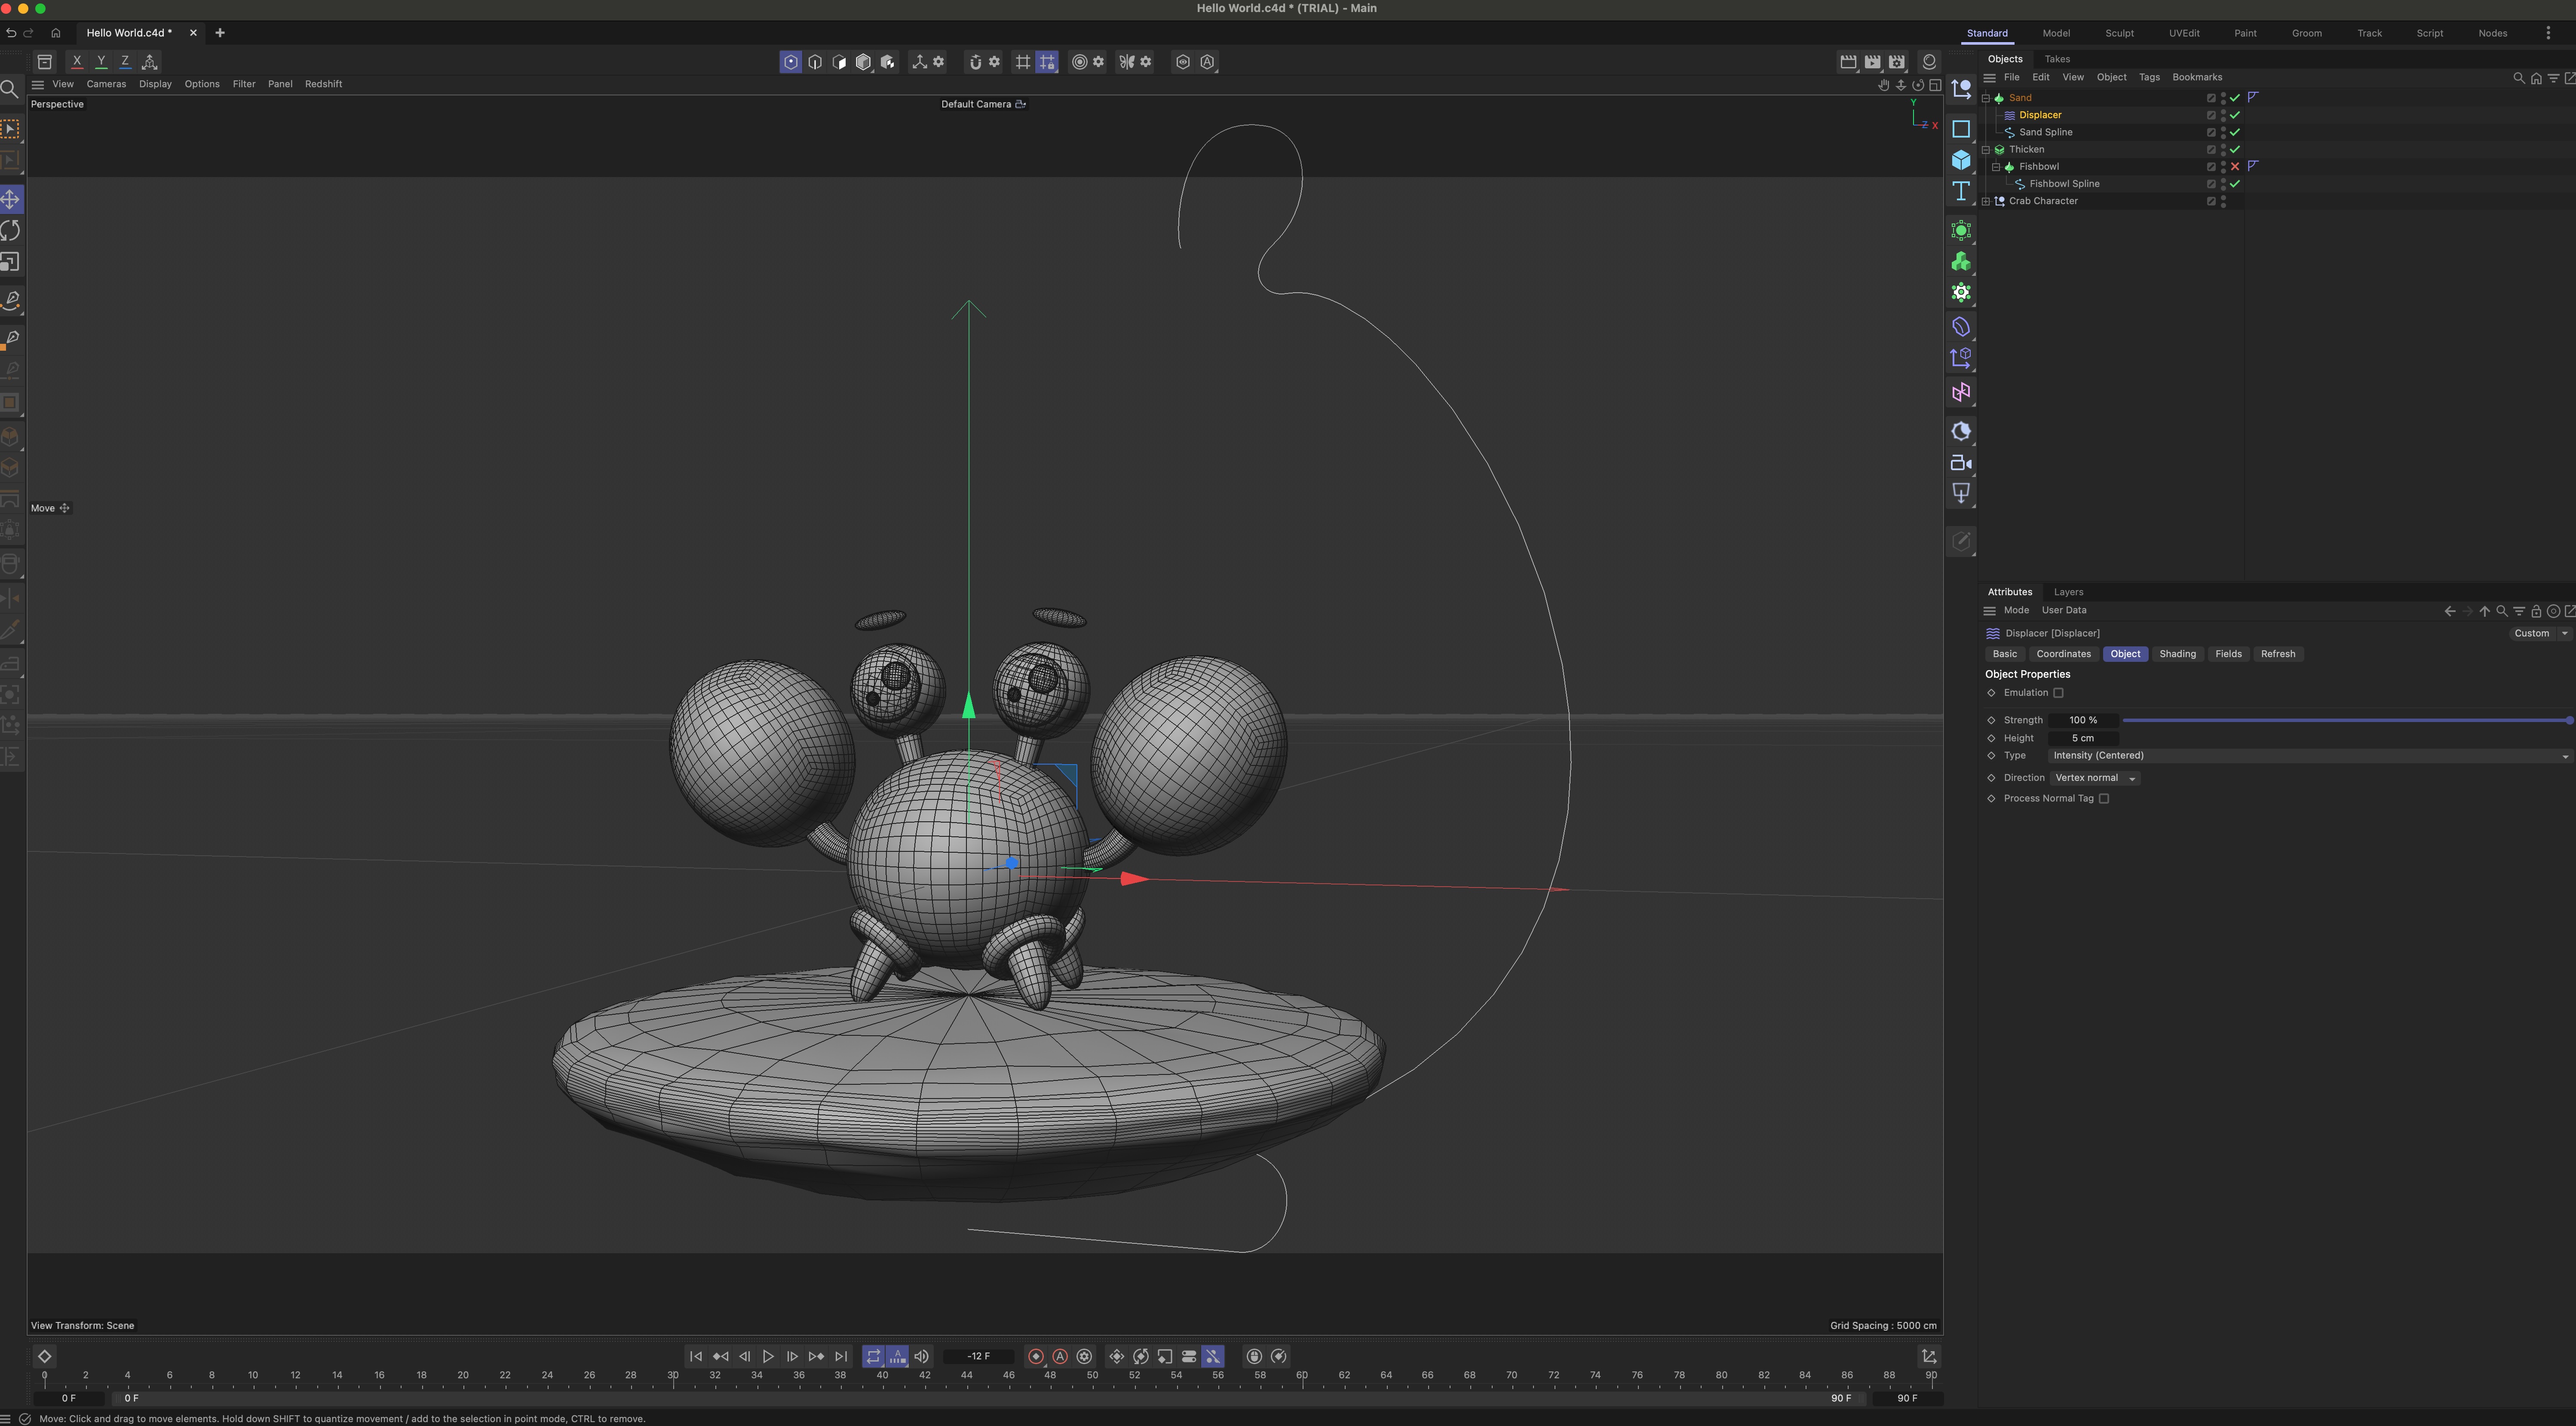Screen dimensions: 2576x1426
Task: Enable the Fishbowl object via red X
Action: [2235, 167]
